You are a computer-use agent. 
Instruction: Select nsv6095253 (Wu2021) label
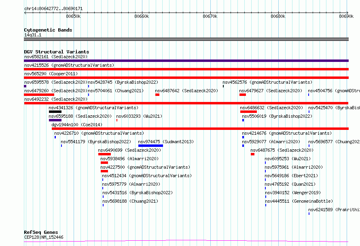[x=288, y=159]
